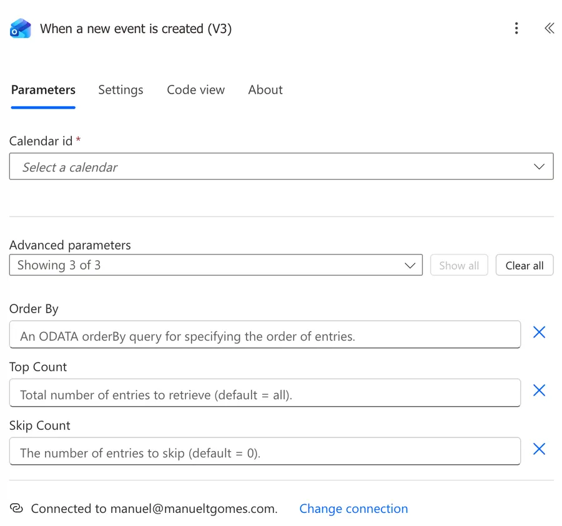Remove the Skip Count parameter
562x526 pixels.
pyautogui.click(x=539, y=449)
